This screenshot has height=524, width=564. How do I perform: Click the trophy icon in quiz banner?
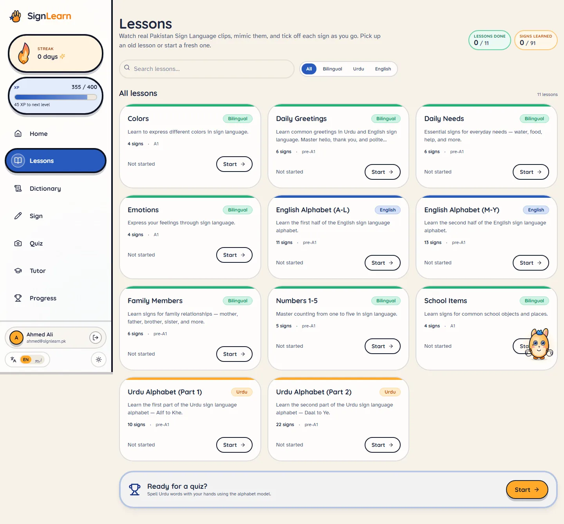(x=135, y=490)
